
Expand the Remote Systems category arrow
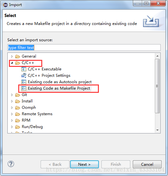(12, 114)
